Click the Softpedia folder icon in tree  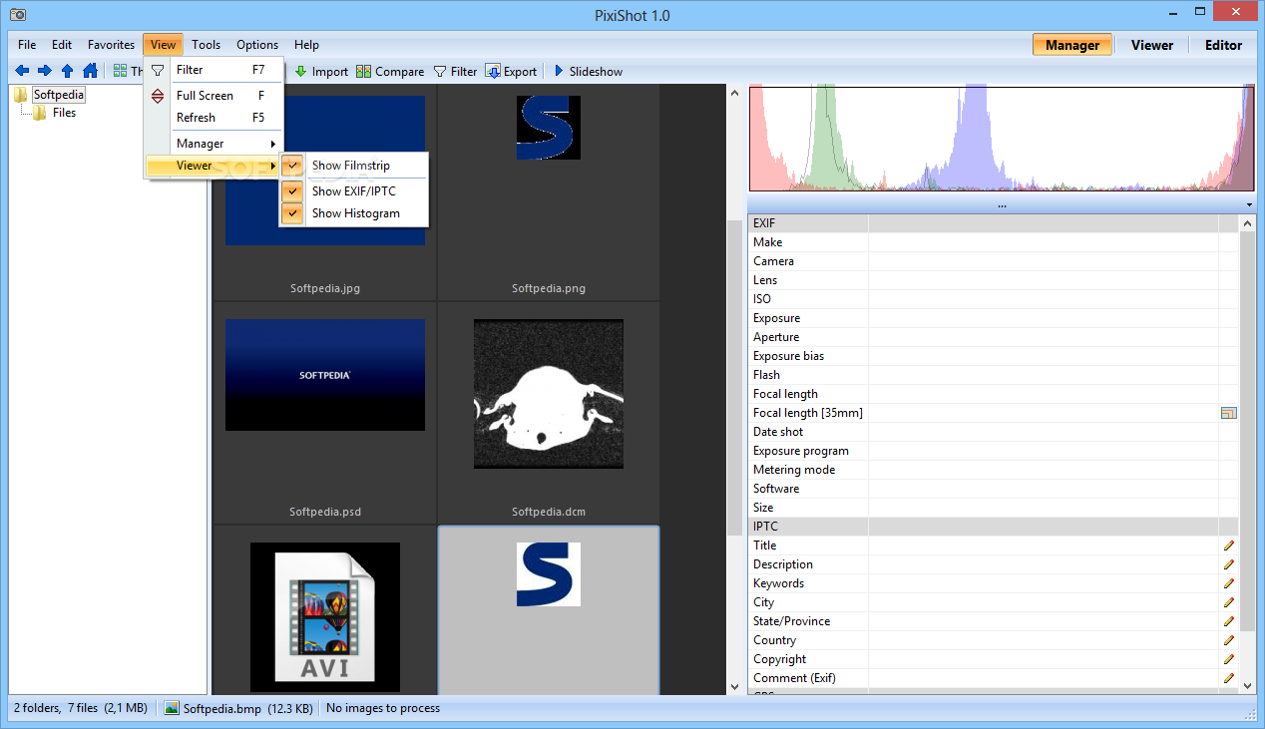coord(21,95)
